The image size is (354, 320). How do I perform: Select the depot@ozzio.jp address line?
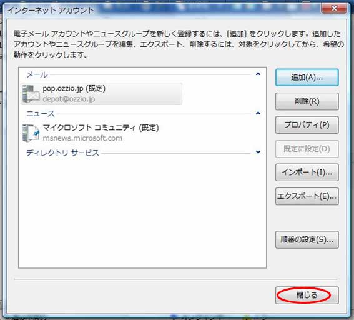(x=69, y=99)
